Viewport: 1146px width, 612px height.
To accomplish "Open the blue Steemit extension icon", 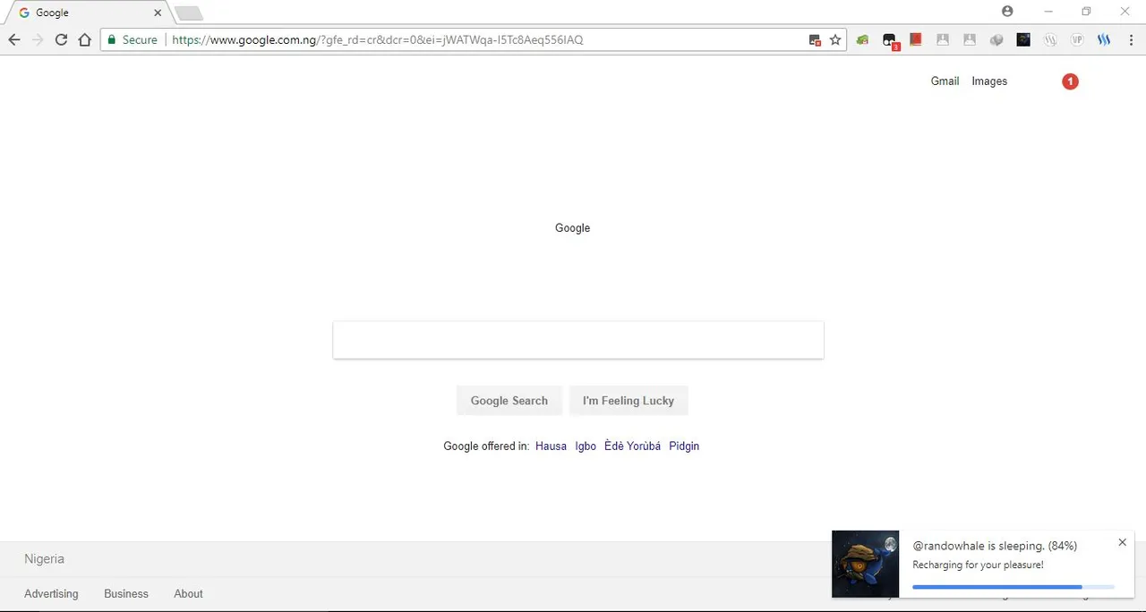I will (x=1104, y=39).
